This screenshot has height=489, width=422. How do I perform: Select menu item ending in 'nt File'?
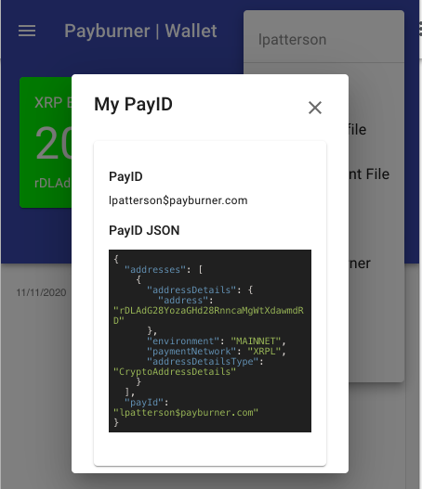[369, 174]
